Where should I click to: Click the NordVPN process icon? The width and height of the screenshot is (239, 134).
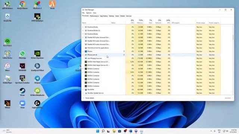pos(86,89)
